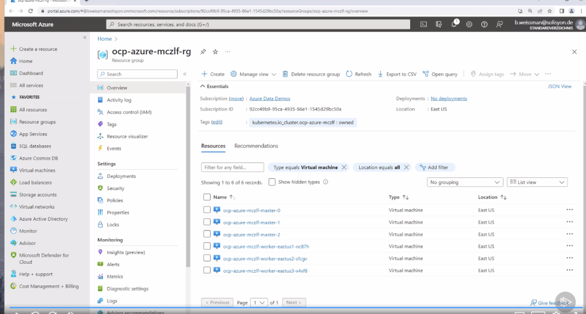586x314 pixels.
Task: Pin the resource group to dashboard
Action: [x=203, y=51]
